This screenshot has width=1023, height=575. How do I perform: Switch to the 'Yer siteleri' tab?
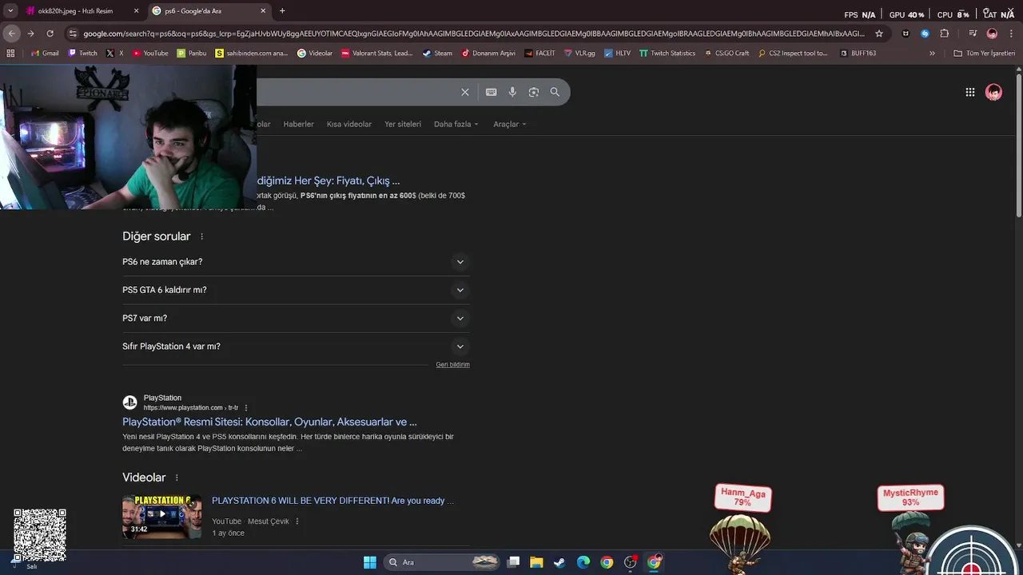click(403, 124)
